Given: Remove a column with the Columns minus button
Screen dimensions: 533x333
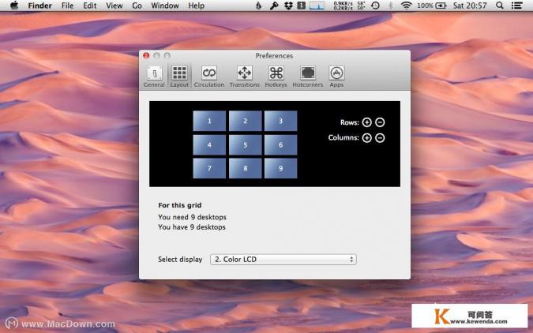Looking at the screenshot, I should coord(380,137).
